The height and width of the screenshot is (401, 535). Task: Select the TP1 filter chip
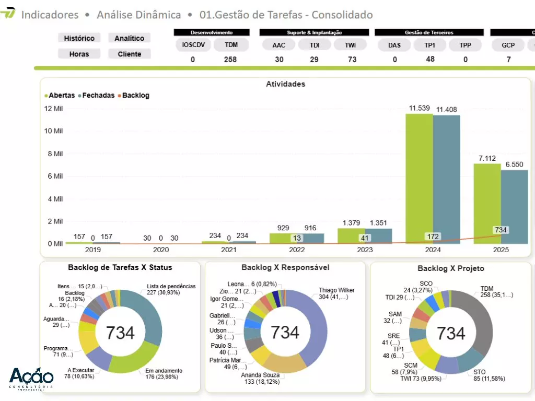click(430, 45)
